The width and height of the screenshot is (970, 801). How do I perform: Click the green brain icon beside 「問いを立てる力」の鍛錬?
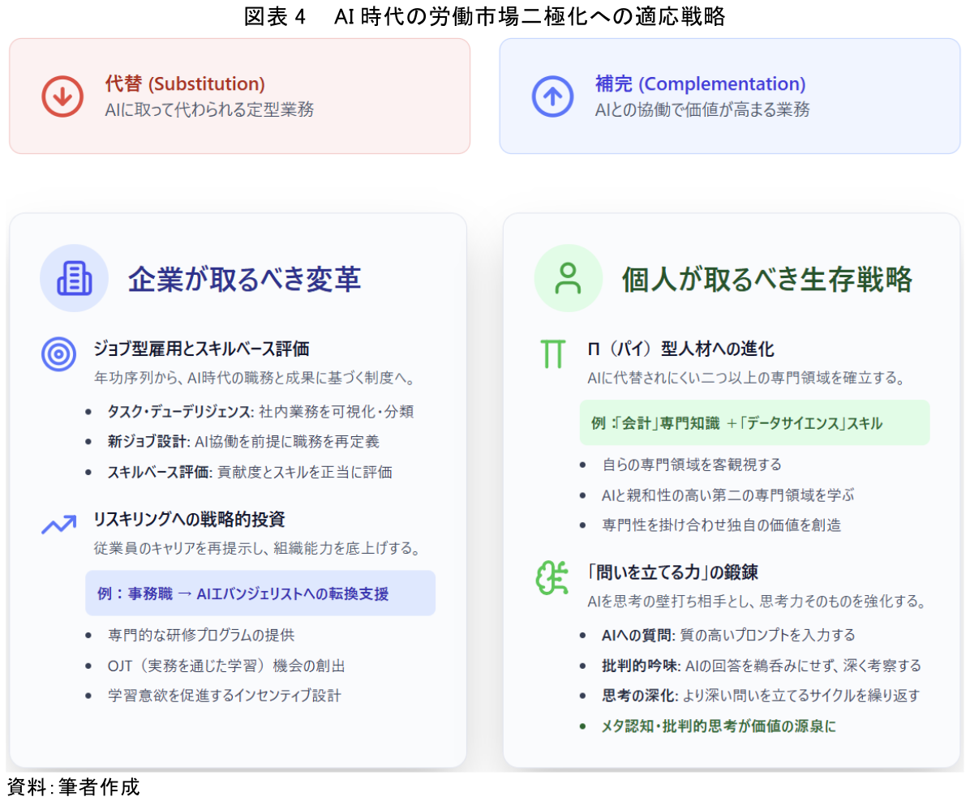coord(552,578)
